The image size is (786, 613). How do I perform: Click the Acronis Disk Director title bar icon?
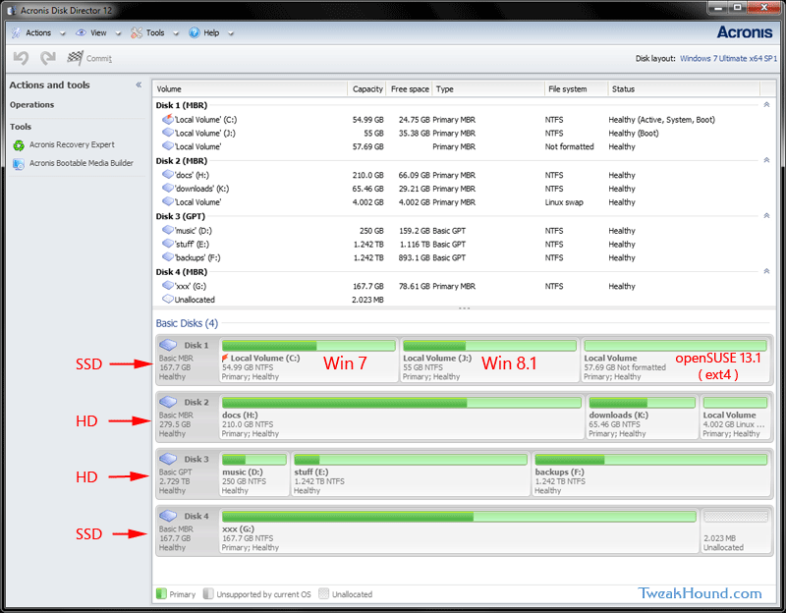(12, 10)
